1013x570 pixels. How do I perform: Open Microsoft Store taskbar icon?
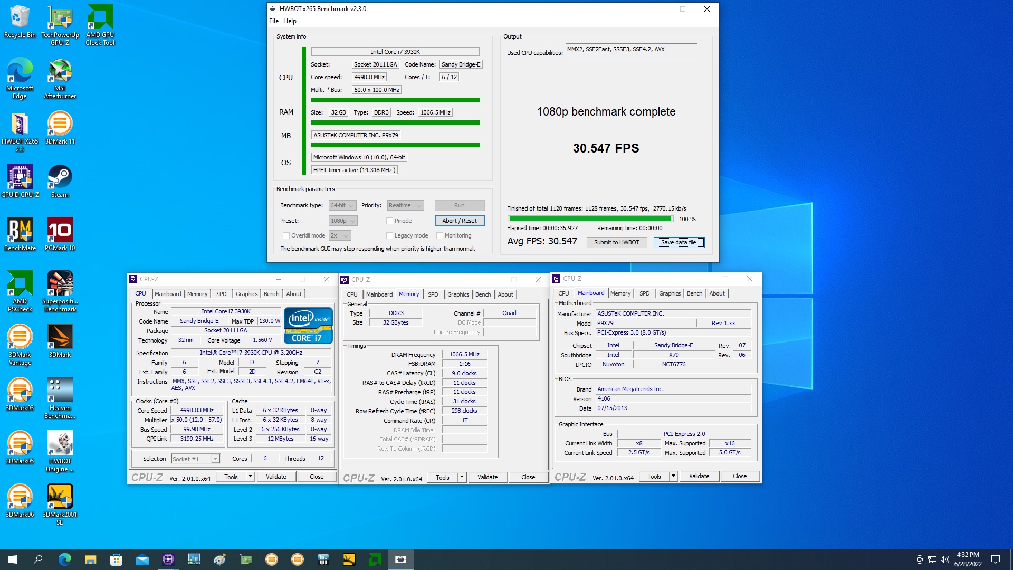tap(116, 559)
